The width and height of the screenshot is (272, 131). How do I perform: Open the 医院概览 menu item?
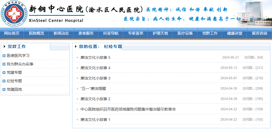click(36, 33)
